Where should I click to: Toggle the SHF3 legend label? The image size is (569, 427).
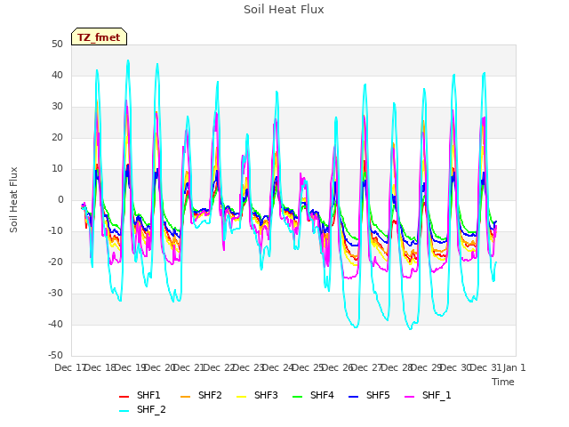click(266, 395)
